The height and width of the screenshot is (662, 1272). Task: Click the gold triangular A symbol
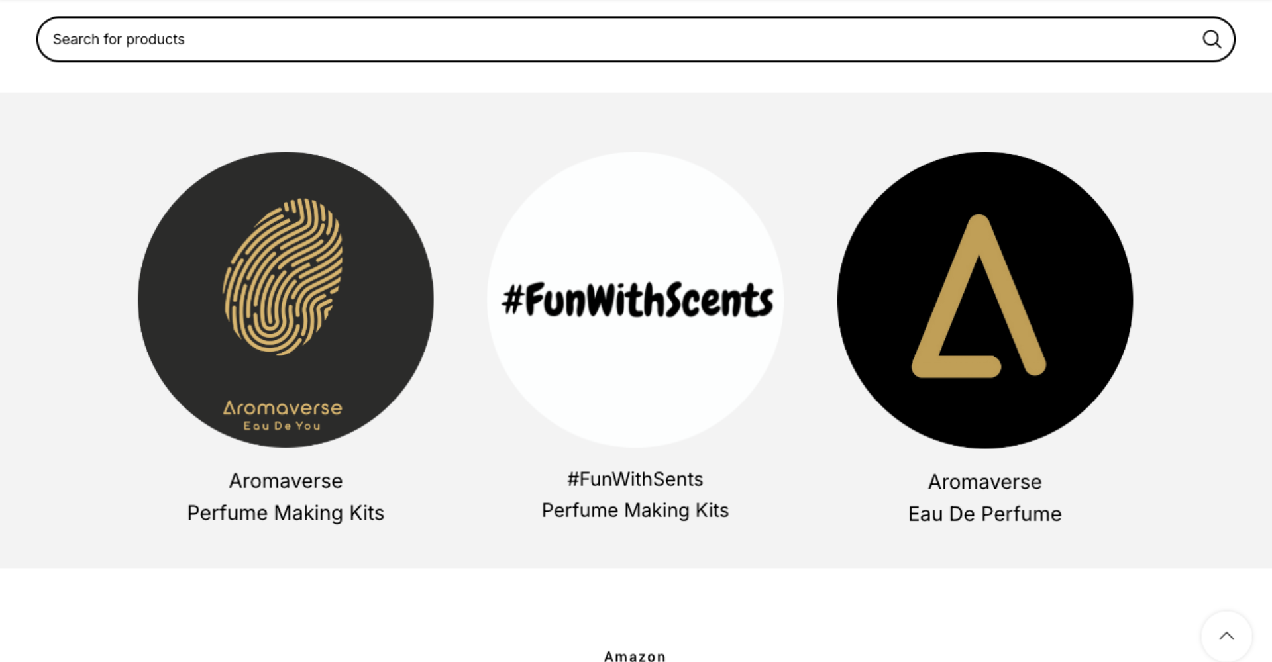[979, 296]
